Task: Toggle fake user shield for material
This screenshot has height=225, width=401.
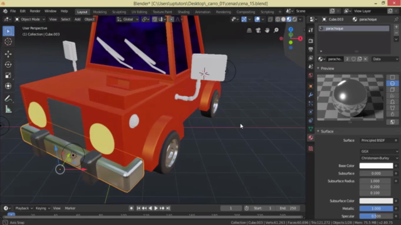Action: 353,59
